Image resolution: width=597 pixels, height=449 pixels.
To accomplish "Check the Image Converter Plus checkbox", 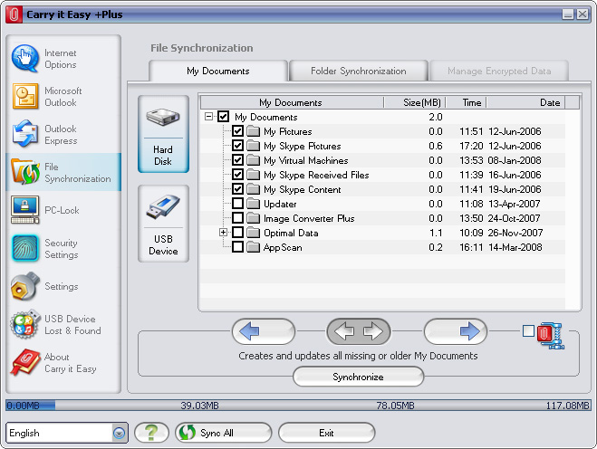I will 237,217.
